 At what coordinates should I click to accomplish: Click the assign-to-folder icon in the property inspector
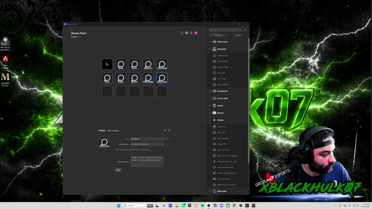click(x=165, y=130)
